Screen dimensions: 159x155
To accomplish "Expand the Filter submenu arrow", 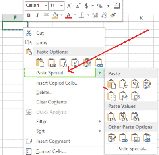I will click(100, 122).
